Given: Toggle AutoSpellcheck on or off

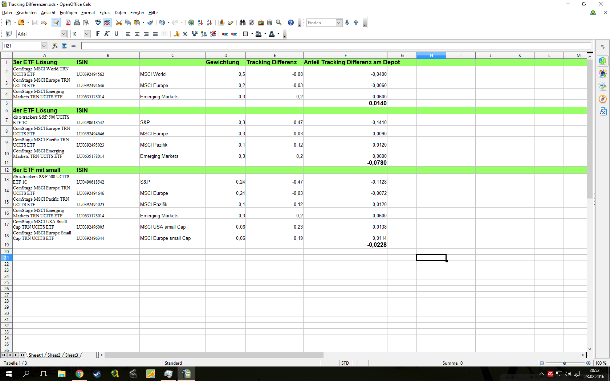Looking at the screenshot, I should [107, 22].
